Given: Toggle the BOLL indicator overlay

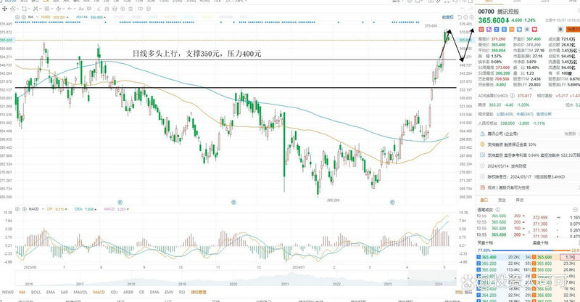Looking at the screenshot, I should (36, 292).
